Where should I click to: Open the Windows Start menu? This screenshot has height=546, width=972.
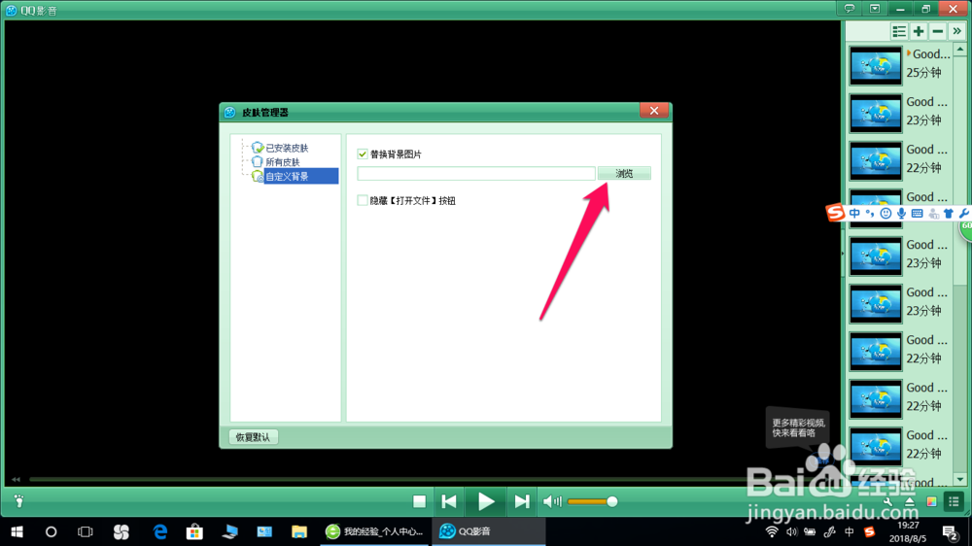(17, 531)
